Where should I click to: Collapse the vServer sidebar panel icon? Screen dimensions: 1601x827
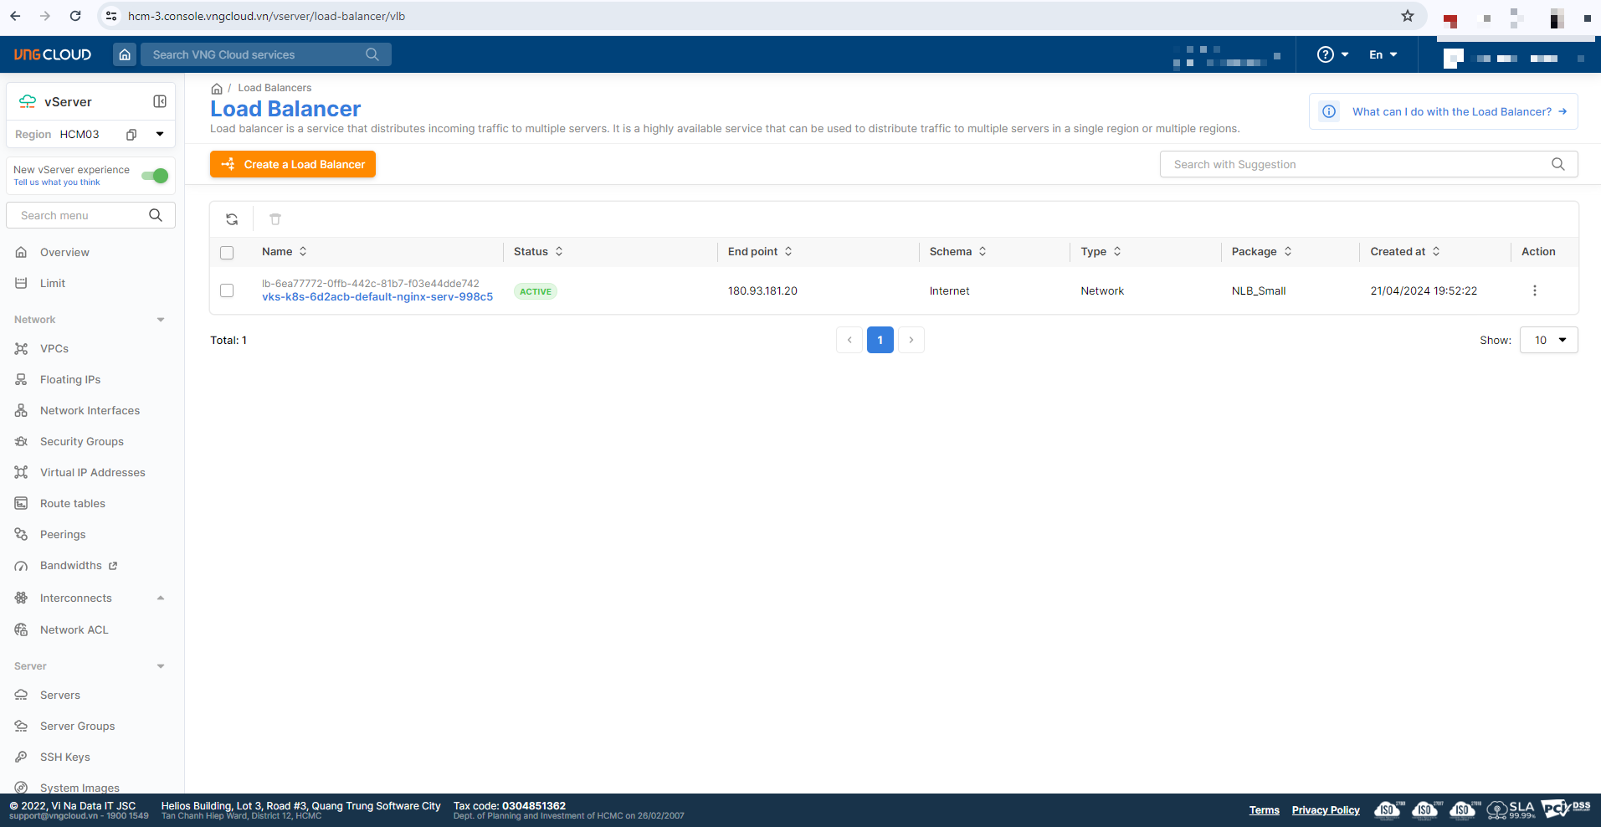160,101
